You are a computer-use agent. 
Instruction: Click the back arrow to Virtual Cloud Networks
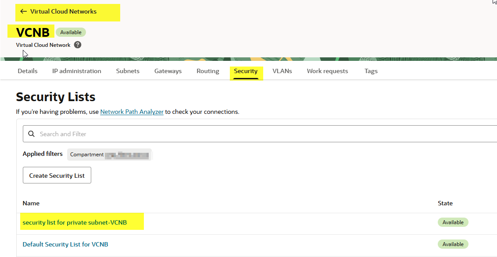coord(24,12)
